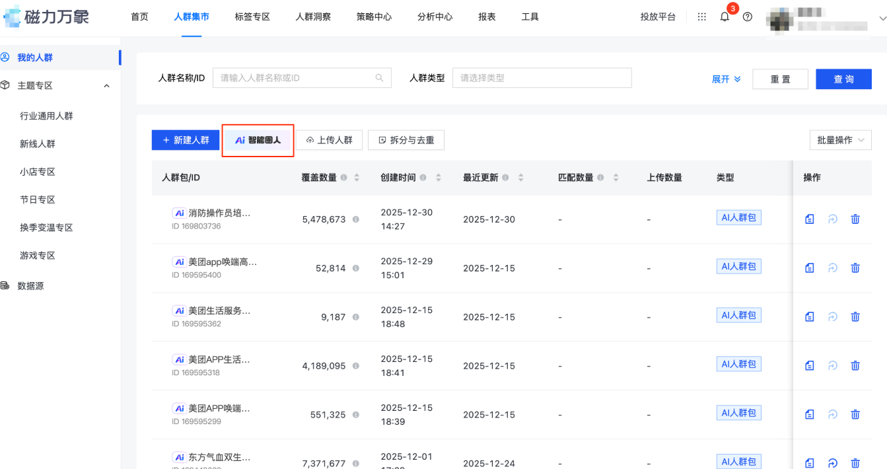This screenshot has width=887, height=469.
Task: Select 我的人群 in sidebar
Action: click(35, 57)
